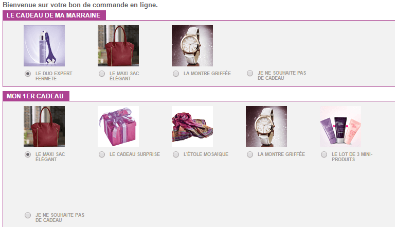Click the Le Cadeau de ma Marraine header
The image size is (395, 227).
(x=54, y=15)
